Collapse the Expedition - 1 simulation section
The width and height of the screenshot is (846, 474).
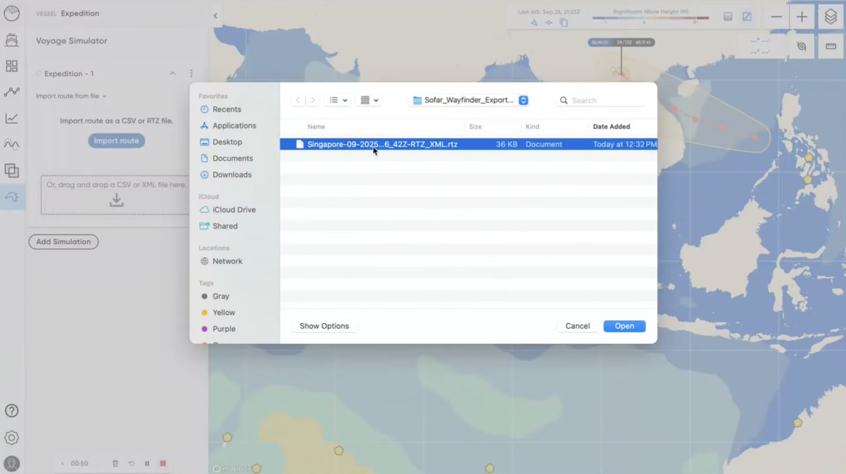(173, 73)
